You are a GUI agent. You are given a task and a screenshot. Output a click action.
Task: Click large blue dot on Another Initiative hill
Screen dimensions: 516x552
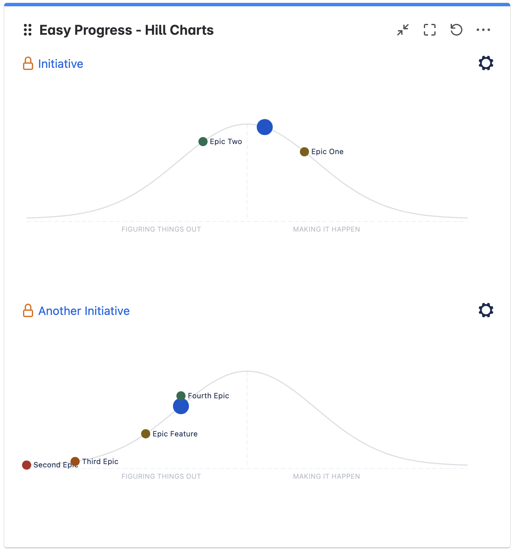tap(181, 406)
